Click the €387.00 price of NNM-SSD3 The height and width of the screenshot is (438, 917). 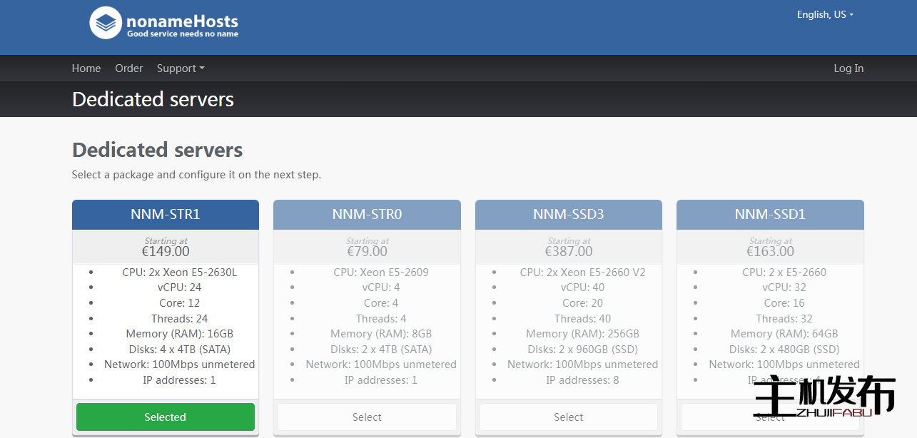click(568, 251)
